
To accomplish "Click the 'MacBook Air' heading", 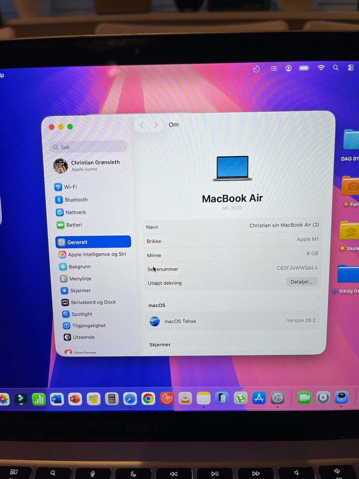I will click(x=232, y=198).
